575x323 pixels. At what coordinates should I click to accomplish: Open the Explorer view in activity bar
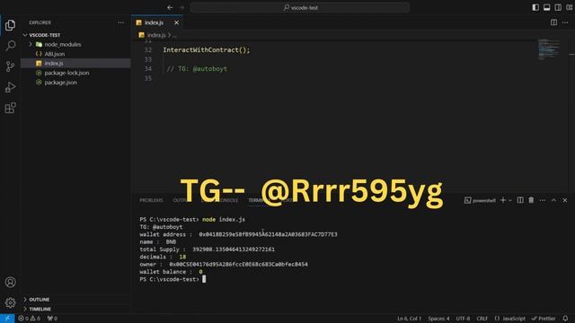pyautogui.click(x=10, y=25)
